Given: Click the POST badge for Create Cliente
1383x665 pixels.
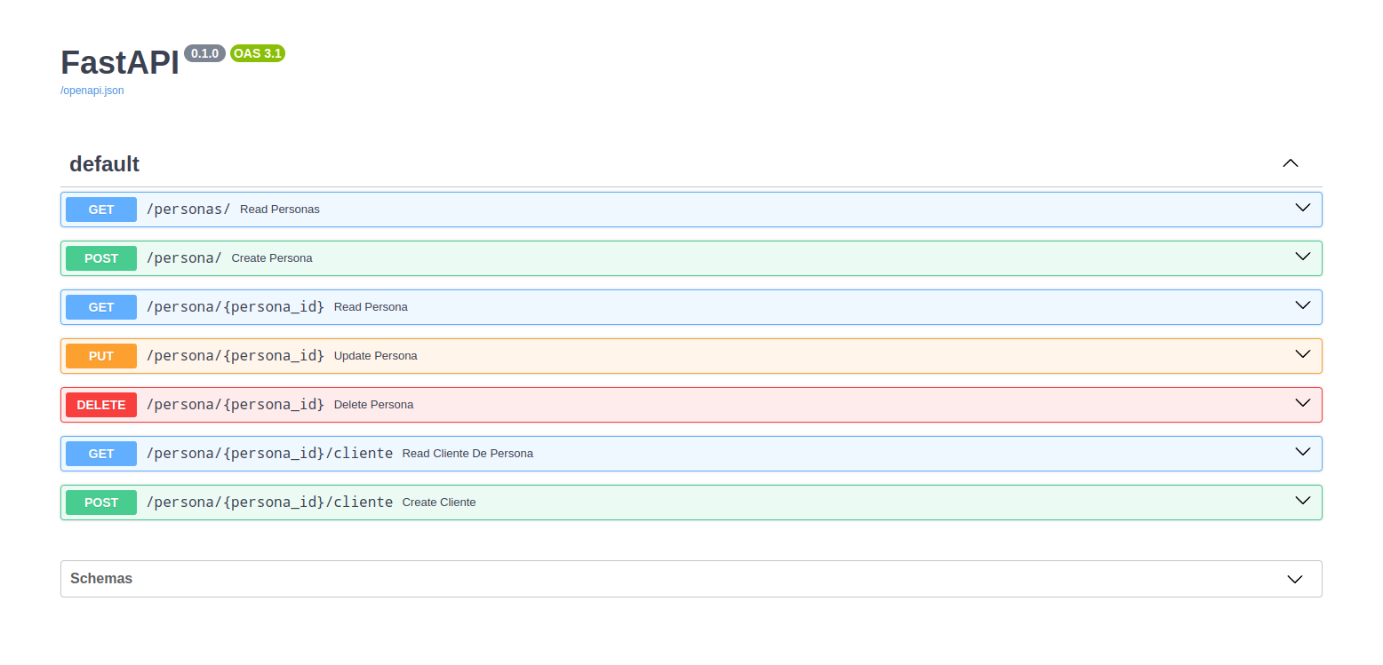Looking at the screenshot, I should click(x=101, y=503).
